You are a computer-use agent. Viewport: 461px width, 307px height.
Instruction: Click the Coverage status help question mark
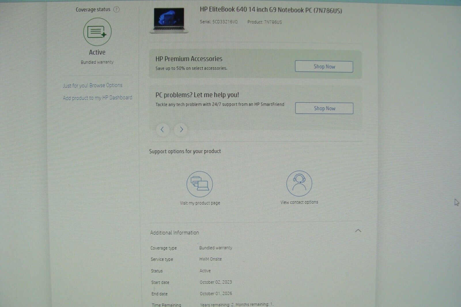pyautogui.click(x=116, y=10)
